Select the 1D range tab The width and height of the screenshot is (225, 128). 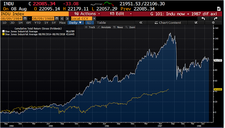tap(4, 23)
